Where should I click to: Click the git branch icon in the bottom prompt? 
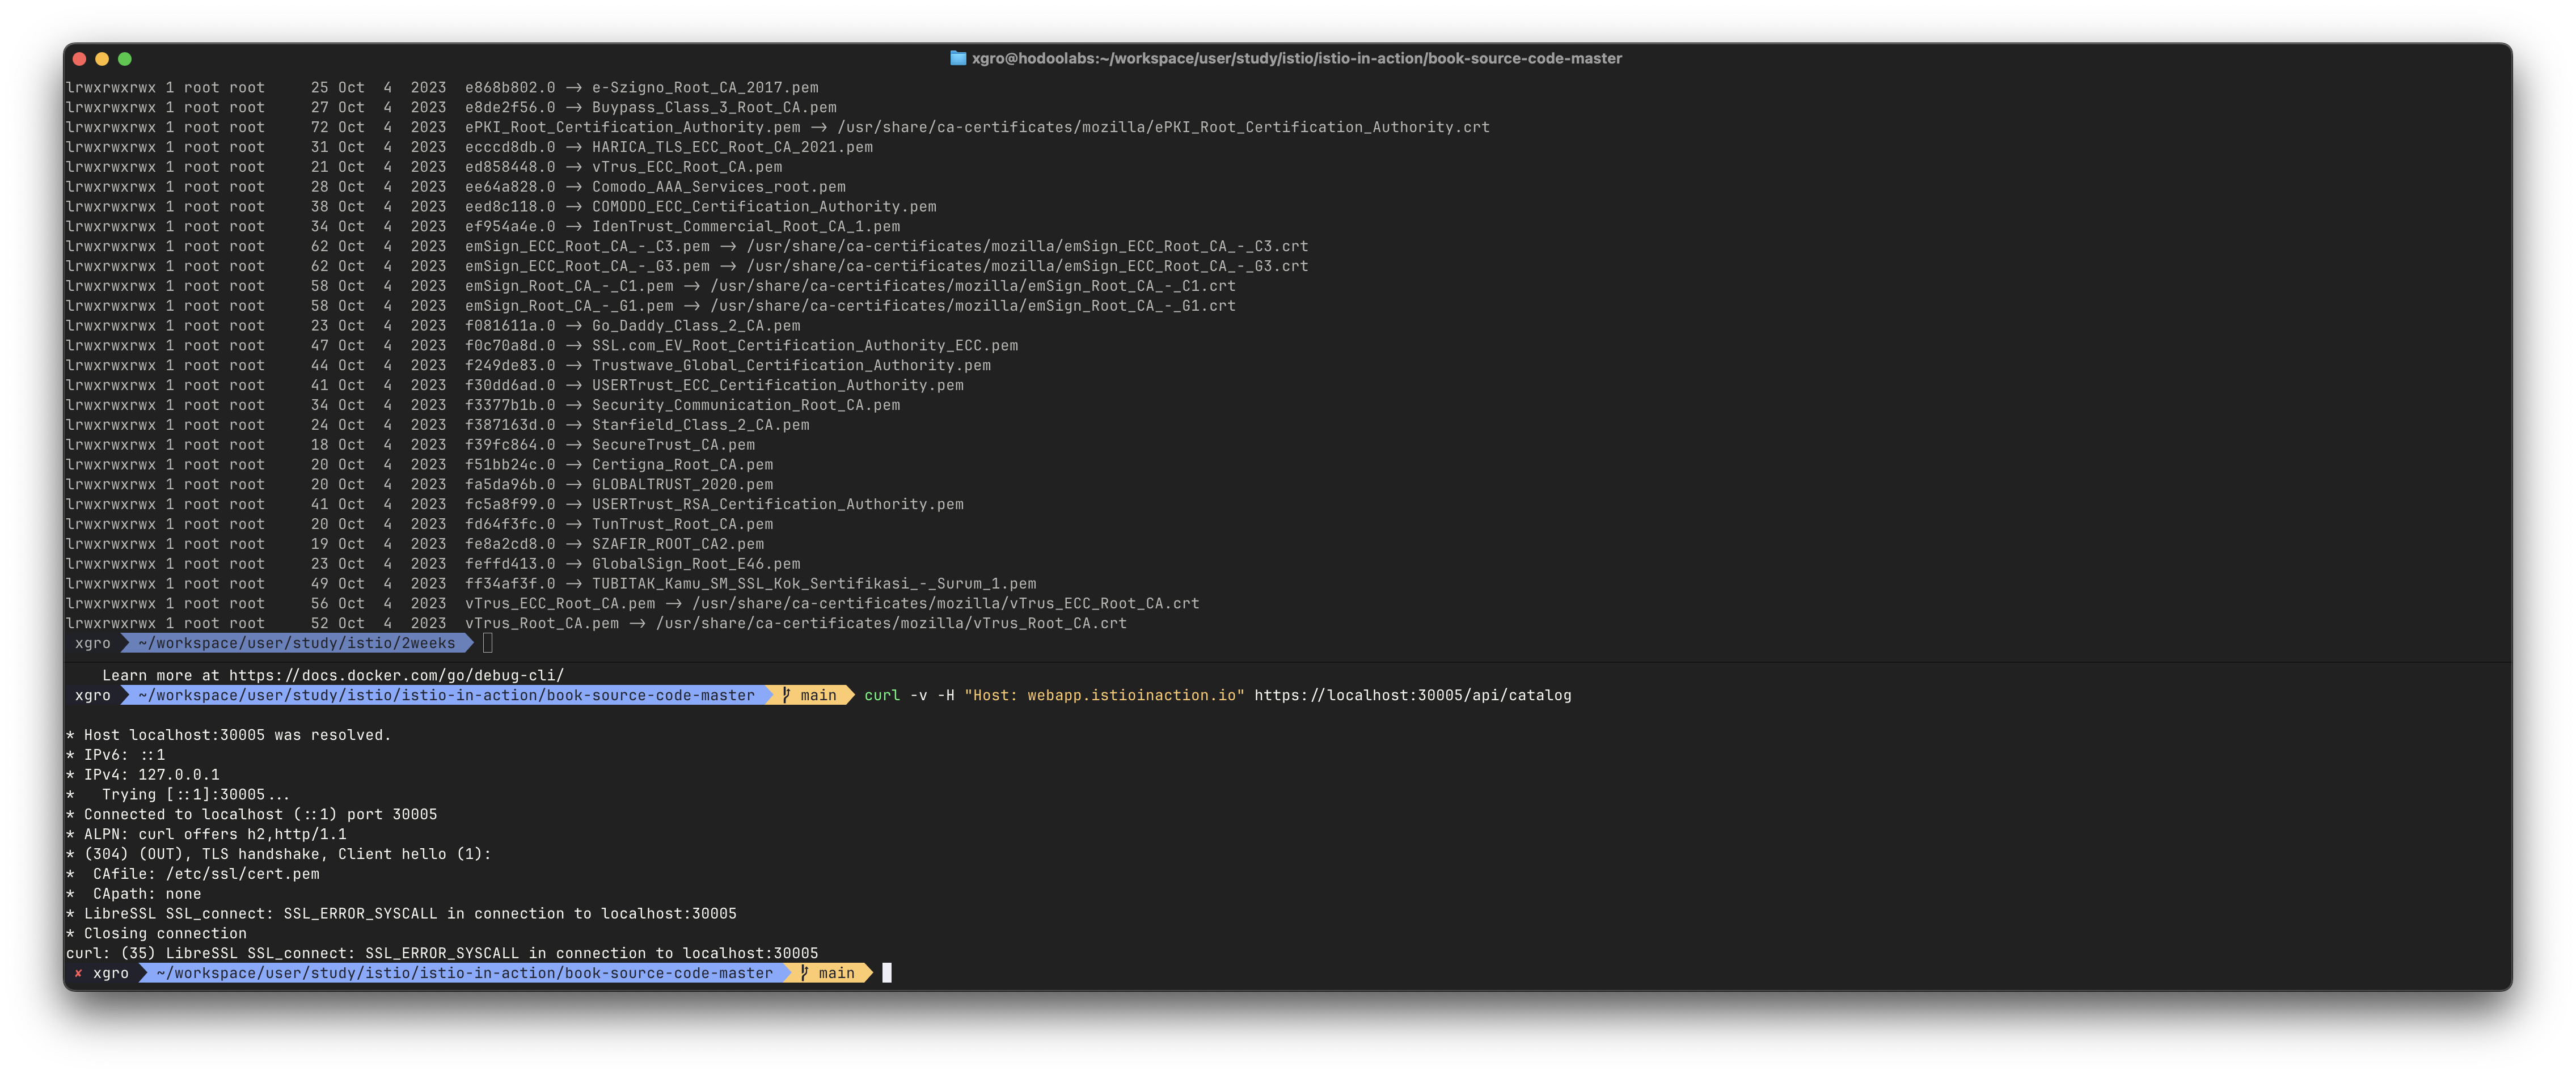[x=804, y=973]
